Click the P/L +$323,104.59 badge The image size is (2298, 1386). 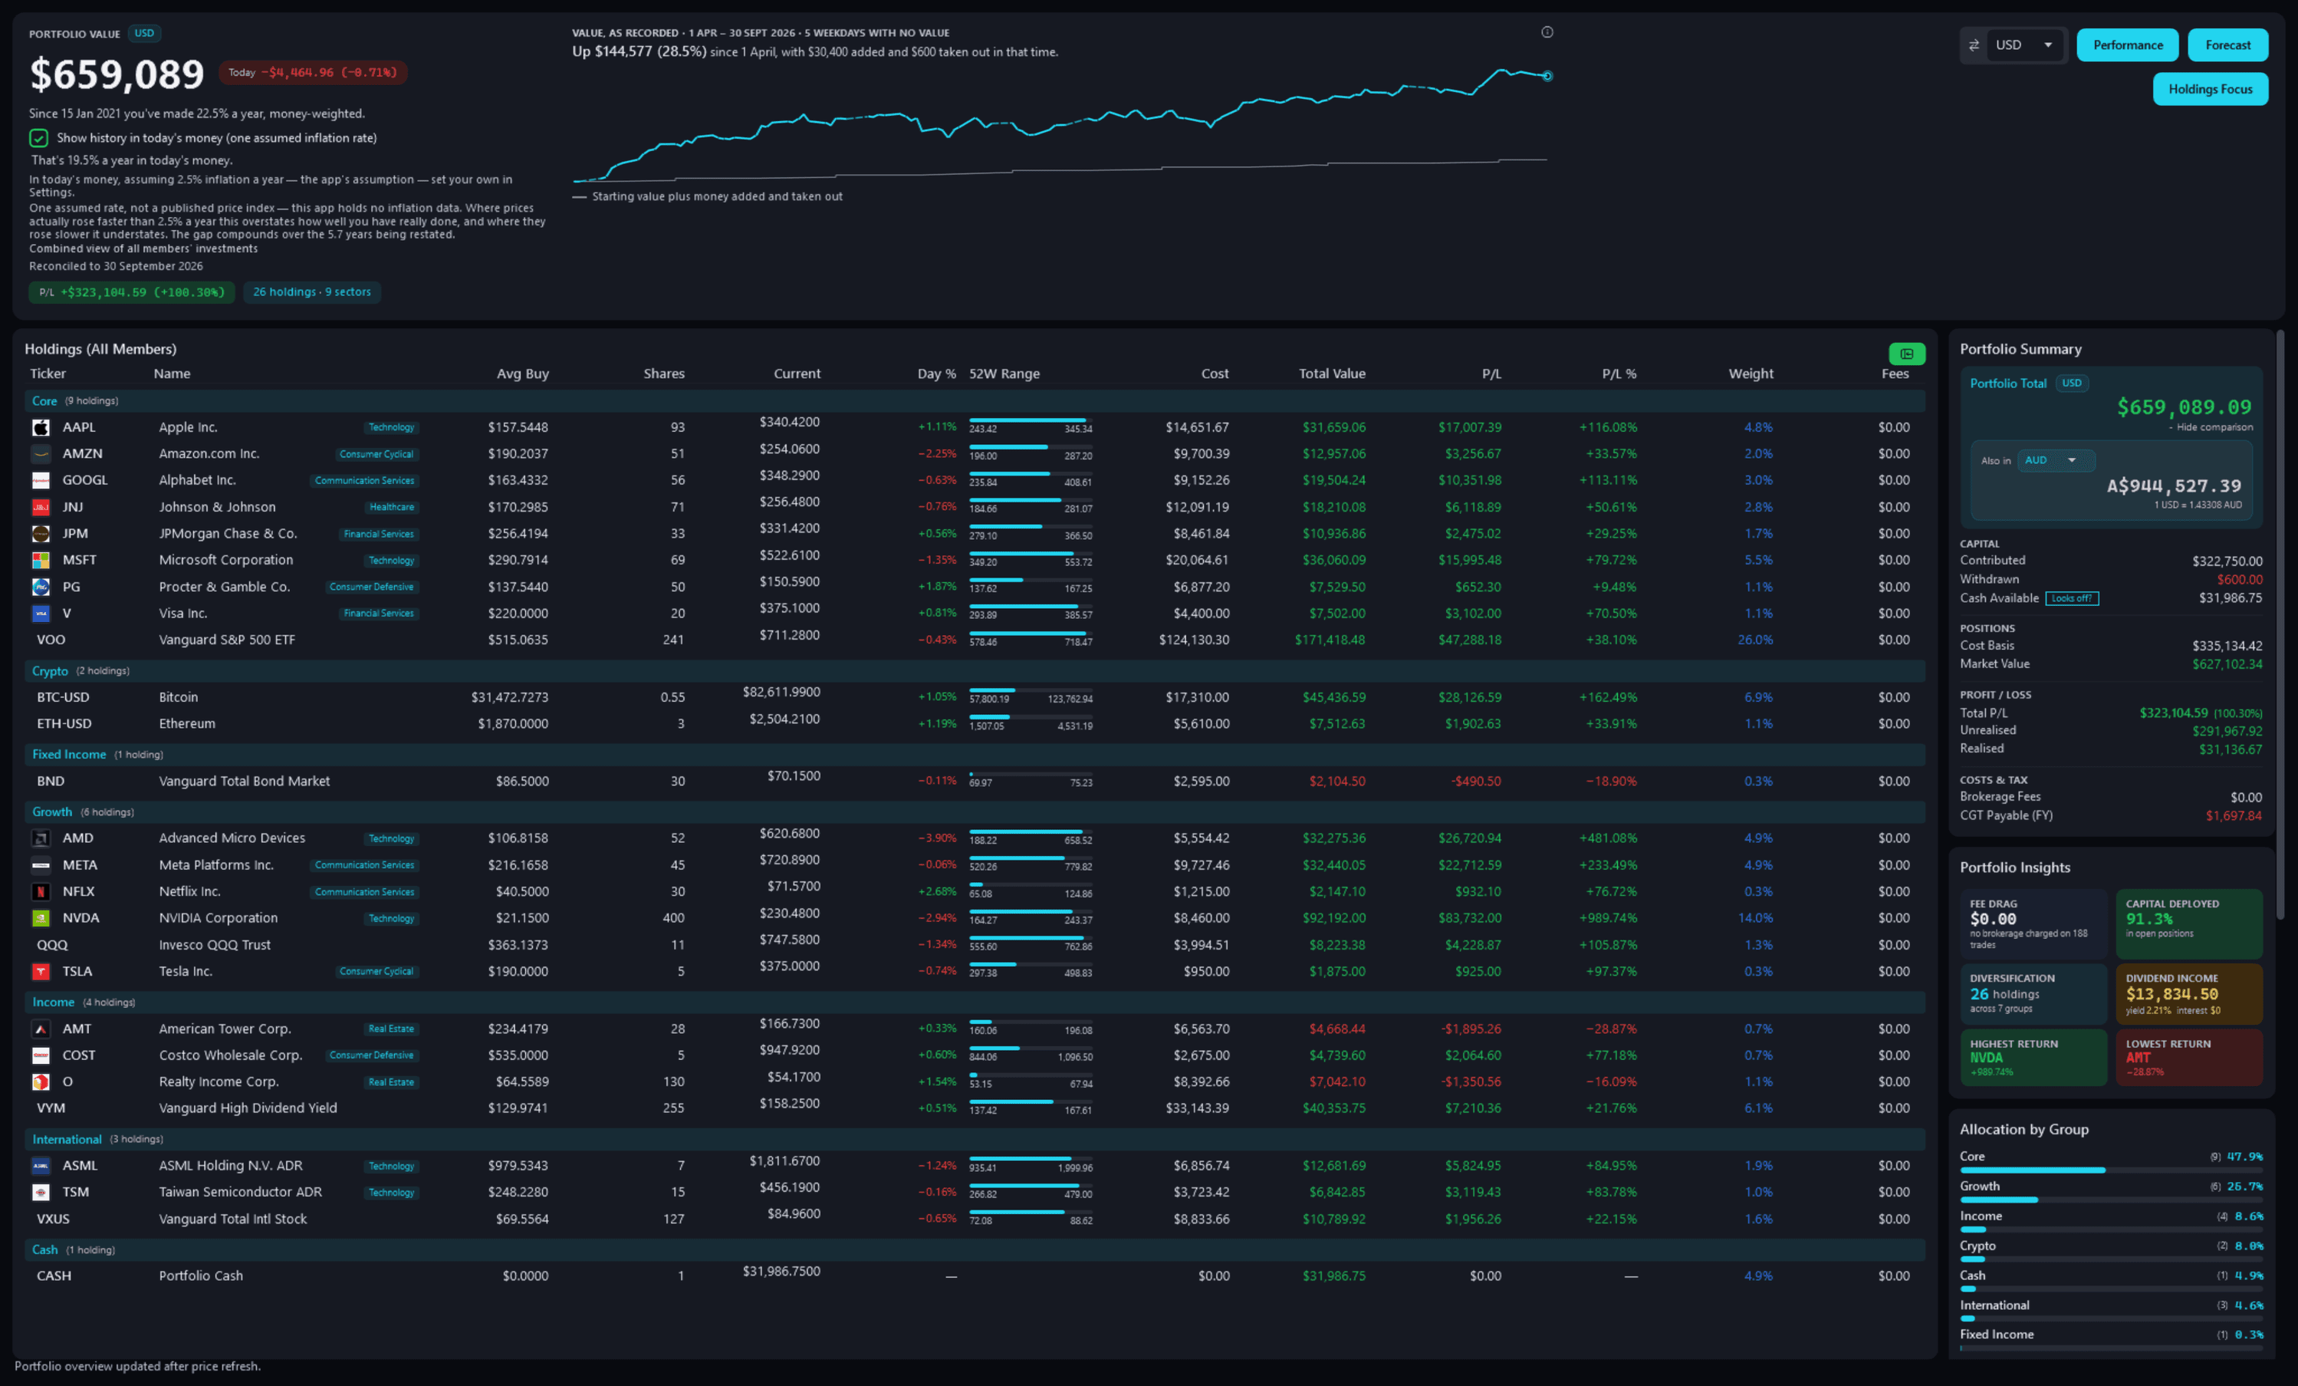[x=132, y=292]
